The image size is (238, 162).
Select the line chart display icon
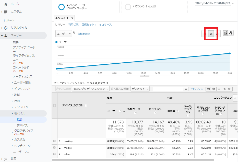(225, 33)
